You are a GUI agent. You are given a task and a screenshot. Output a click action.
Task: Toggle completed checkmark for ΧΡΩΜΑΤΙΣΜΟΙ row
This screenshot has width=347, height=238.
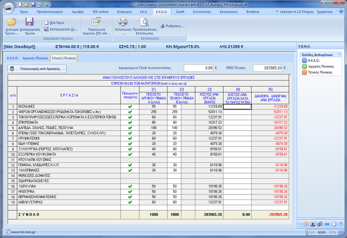click(130, 138)
